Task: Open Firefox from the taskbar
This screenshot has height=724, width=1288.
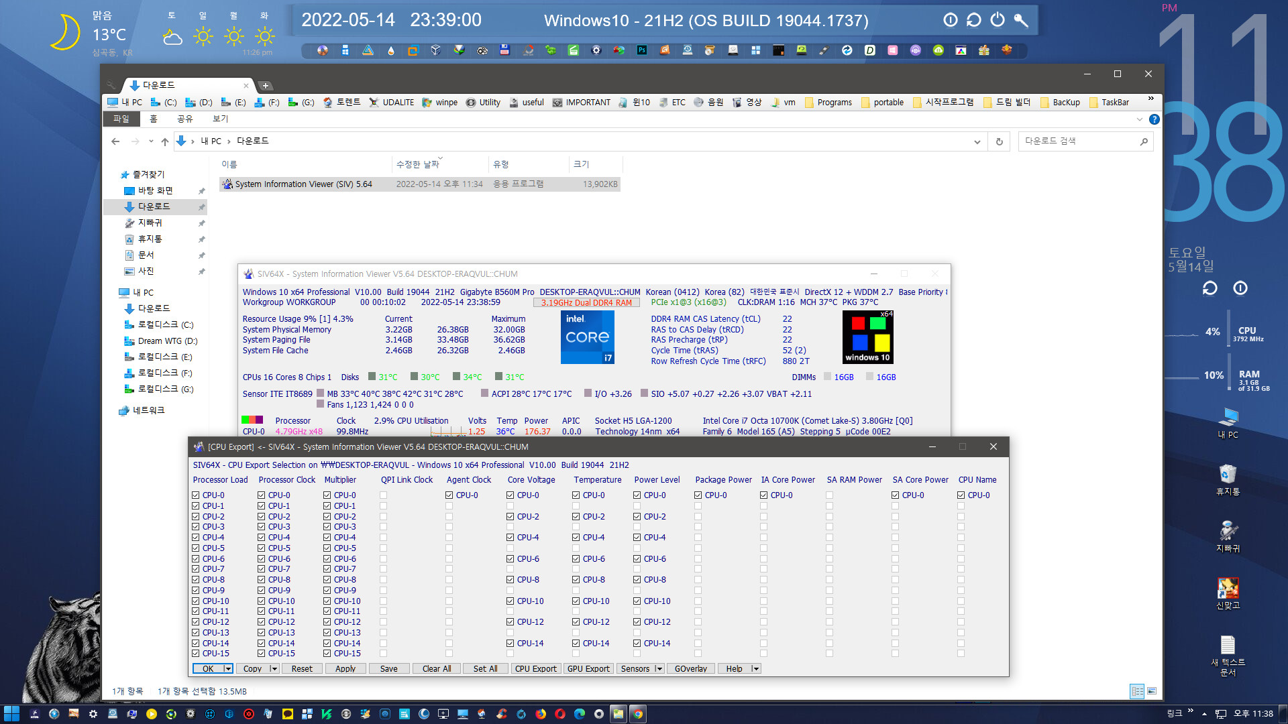Action: (541, 714)
